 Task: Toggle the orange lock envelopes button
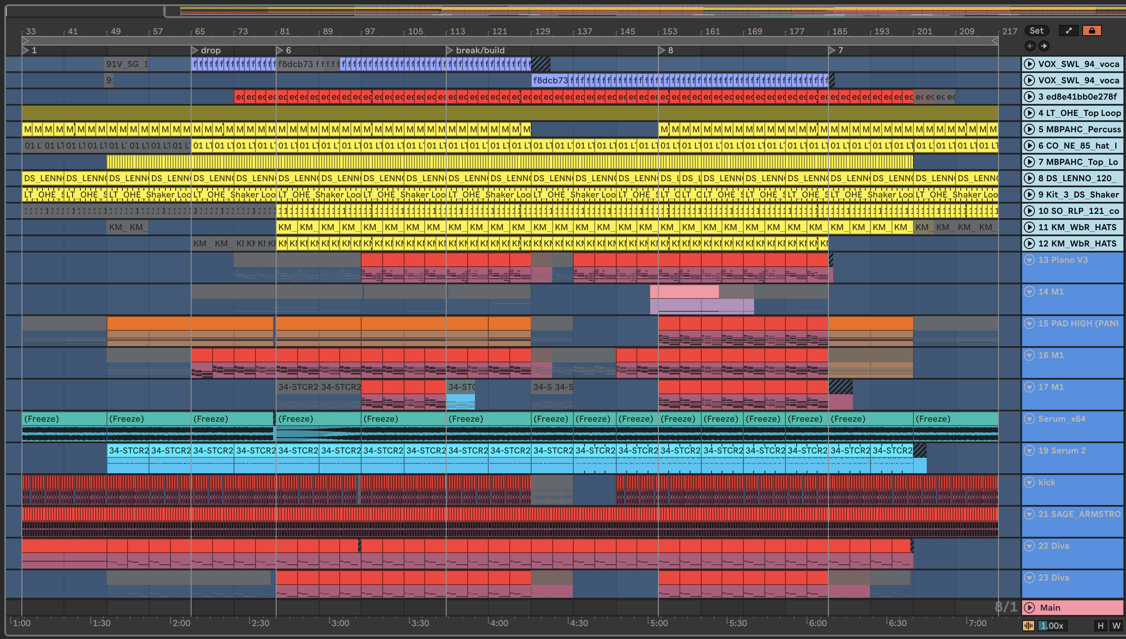1092,30
